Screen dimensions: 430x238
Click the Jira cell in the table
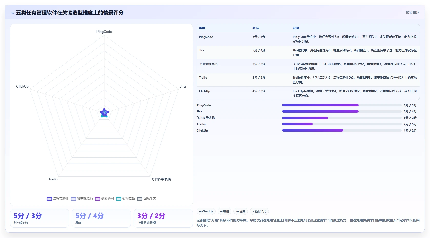coord(202,50)
